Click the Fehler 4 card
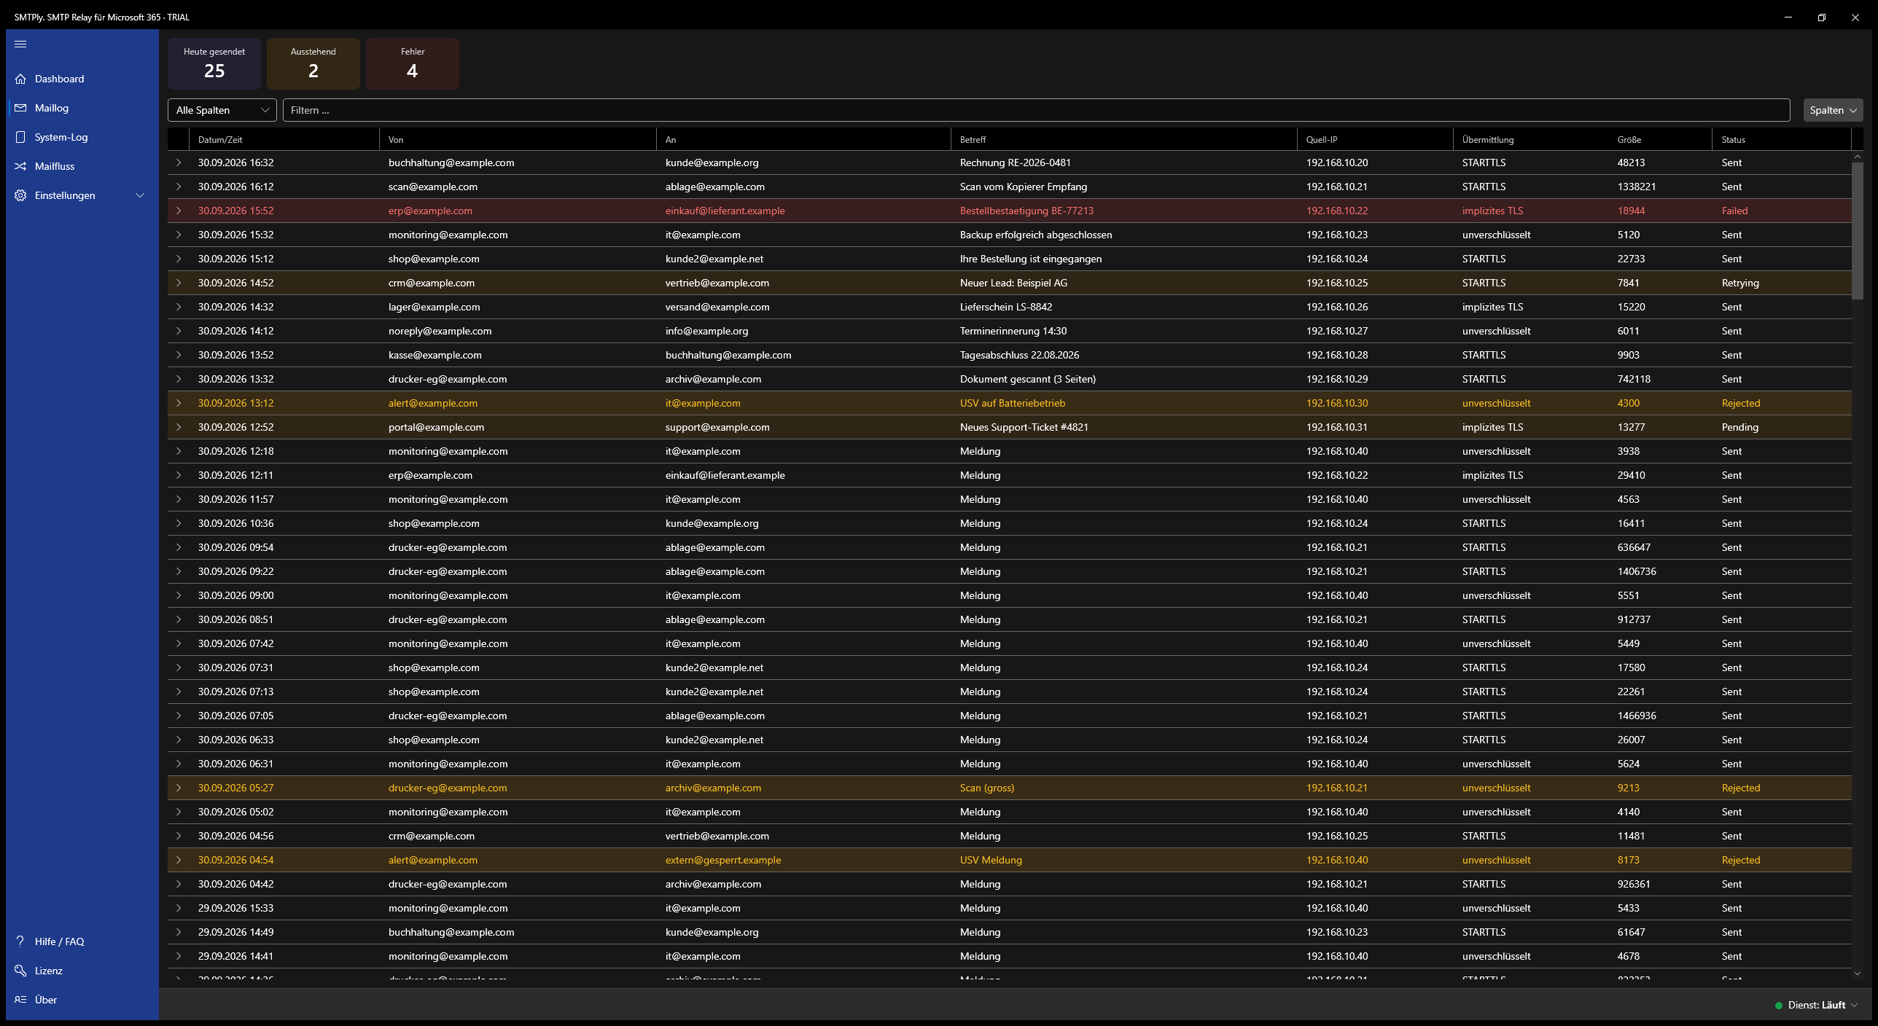 413,63
